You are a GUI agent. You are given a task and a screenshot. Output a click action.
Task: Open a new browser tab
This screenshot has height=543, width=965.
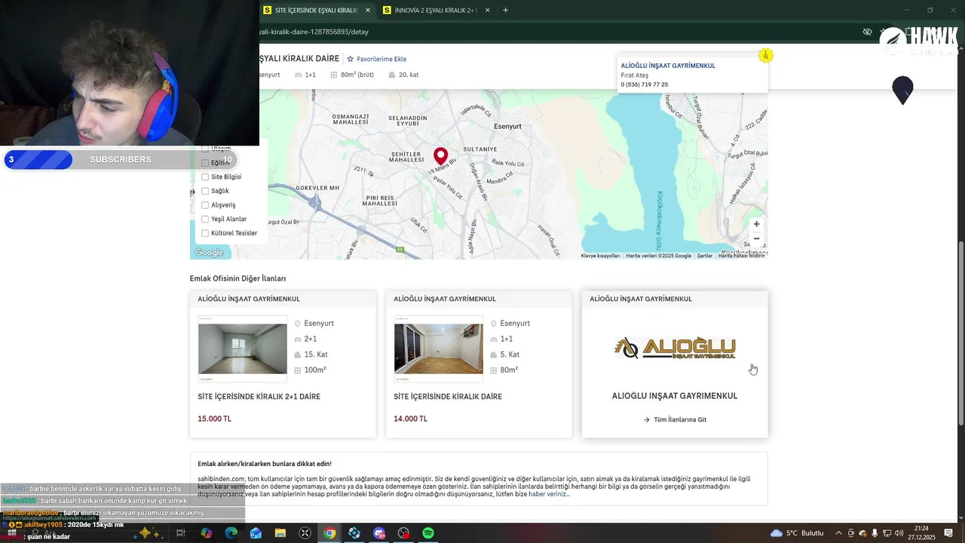click(505, 10)
